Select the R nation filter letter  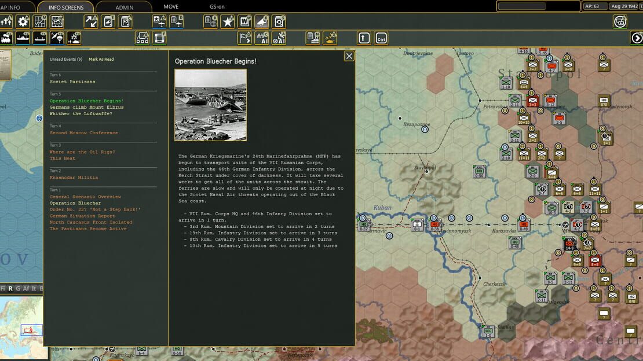(10, 289)
